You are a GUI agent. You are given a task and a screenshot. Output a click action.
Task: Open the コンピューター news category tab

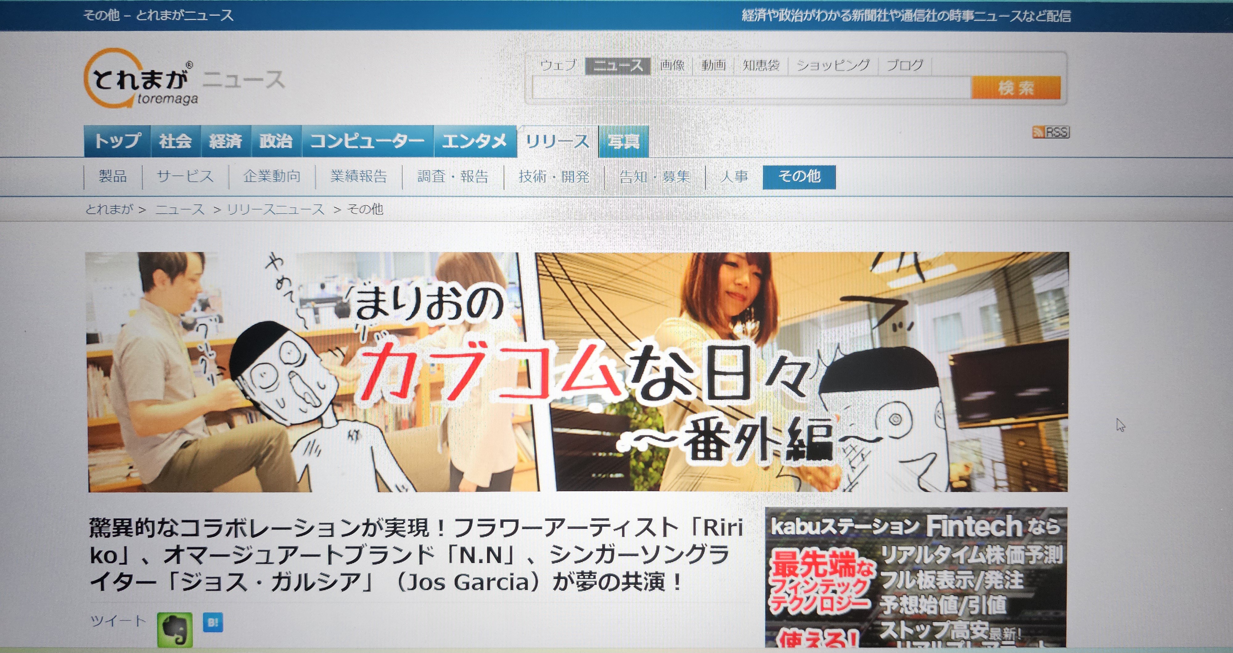(367, 141)
